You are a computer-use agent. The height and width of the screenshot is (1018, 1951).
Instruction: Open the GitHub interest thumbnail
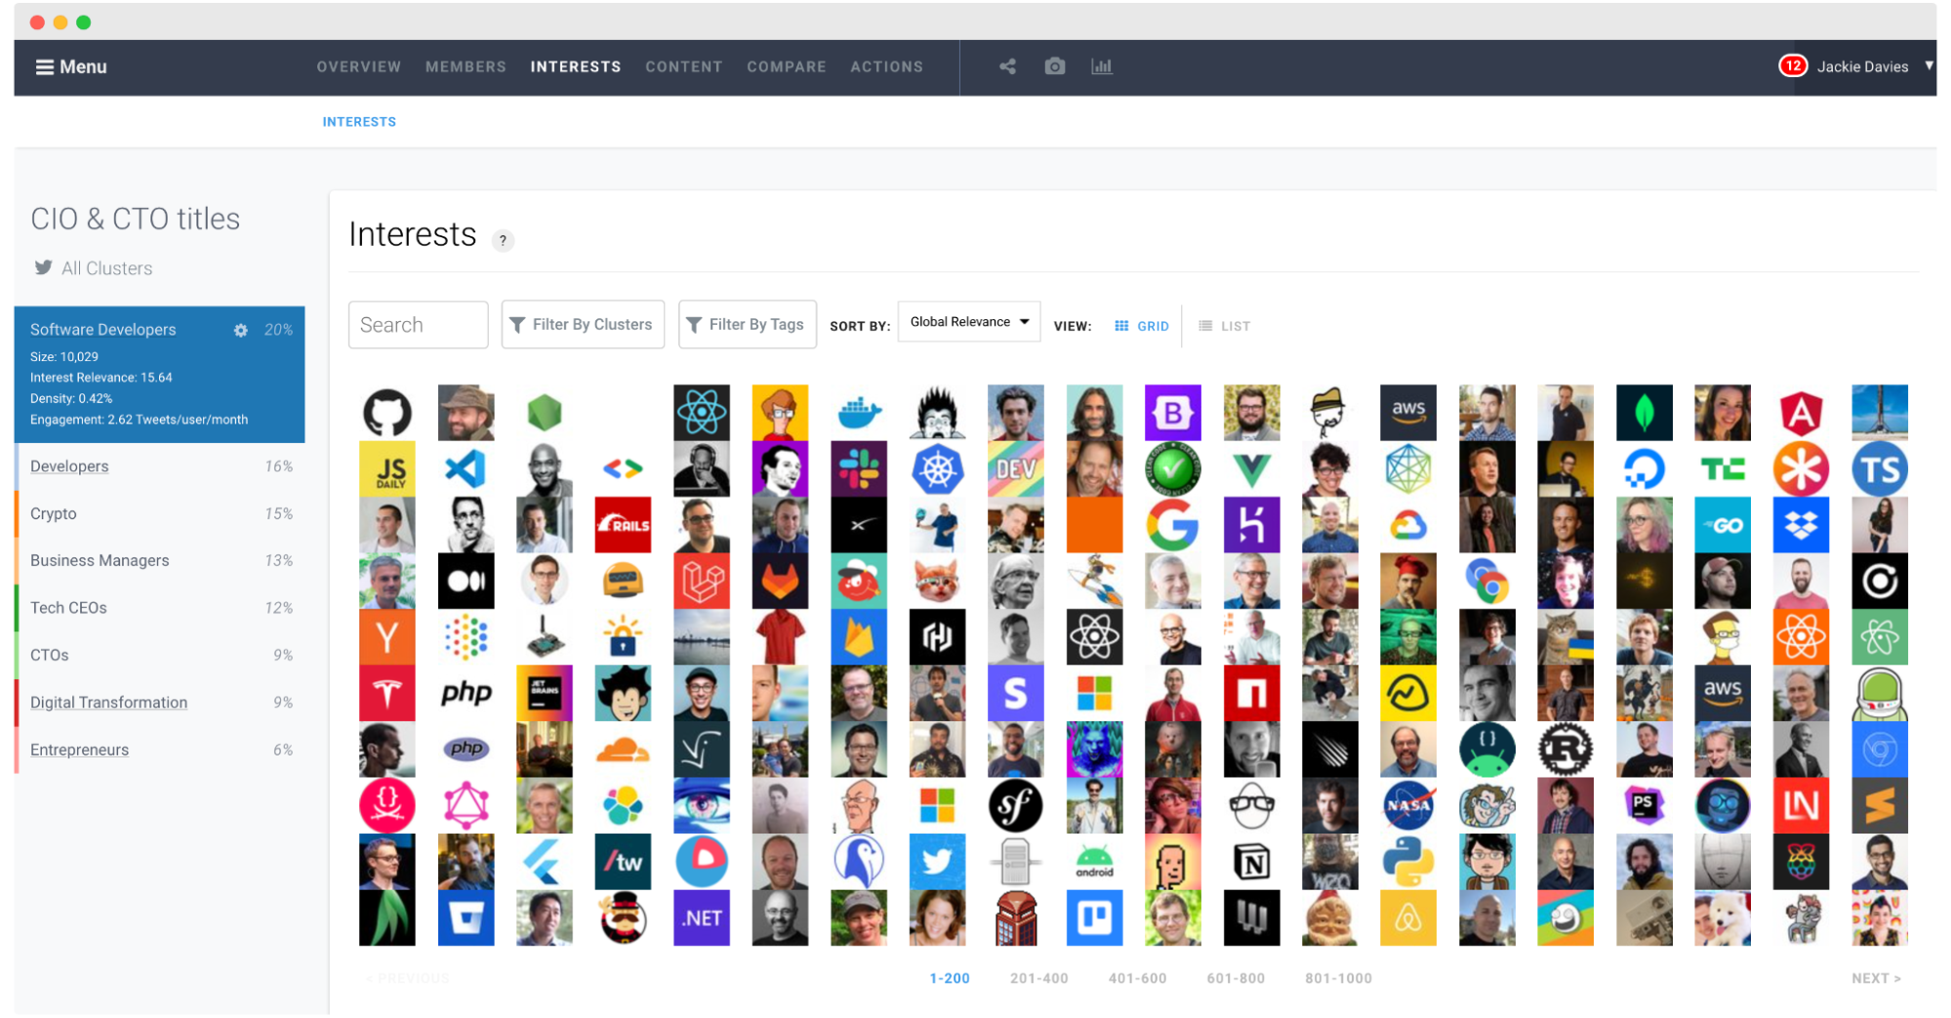coord(386,413)
